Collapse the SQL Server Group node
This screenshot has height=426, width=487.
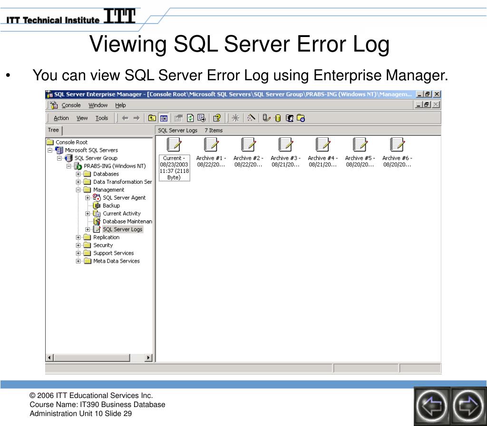point(59,158)
